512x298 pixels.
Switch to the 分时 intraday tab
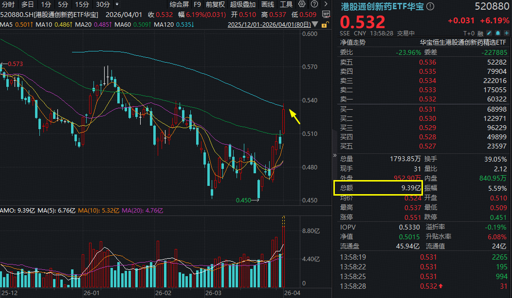tap(9, 4)
